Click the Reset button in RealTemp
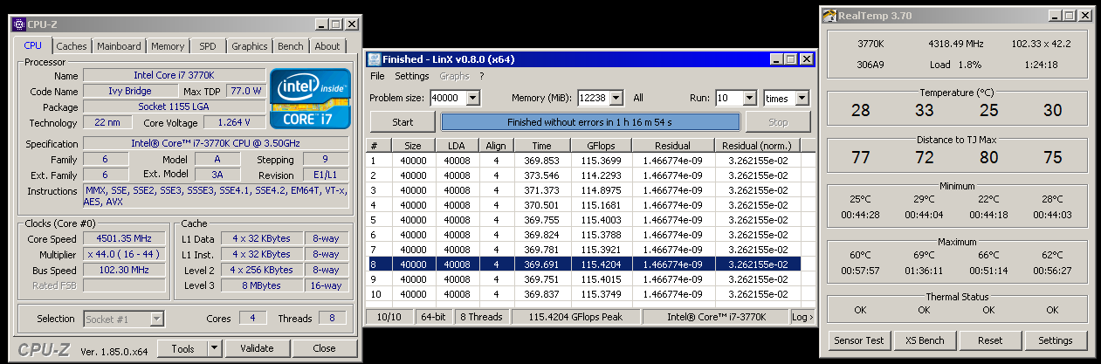 coord(989,340)
